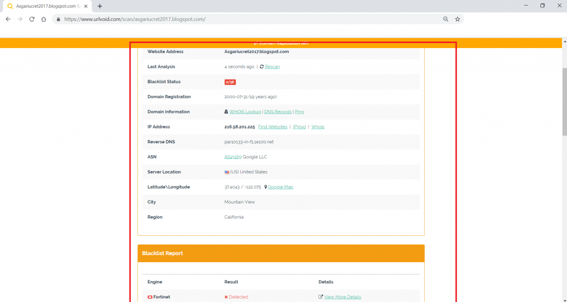Open View More Details for Fortinet

coord(342,297)
